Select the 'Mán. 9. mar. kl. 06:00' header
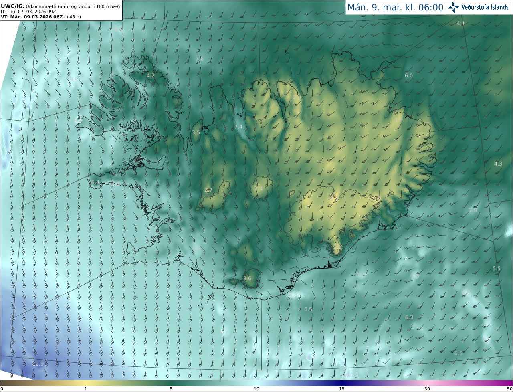 coord(395,7)
